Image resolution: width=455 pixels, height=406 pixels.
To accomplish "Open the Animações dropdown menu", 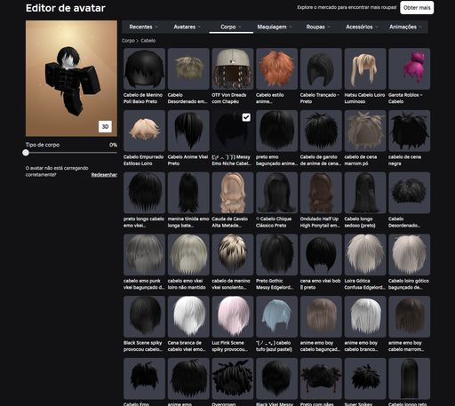I will click(405, 27).
